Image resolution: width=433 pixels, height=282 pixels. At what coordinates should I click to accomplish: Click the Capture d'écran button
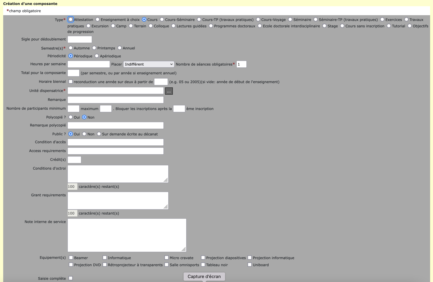tap(204, 277)
